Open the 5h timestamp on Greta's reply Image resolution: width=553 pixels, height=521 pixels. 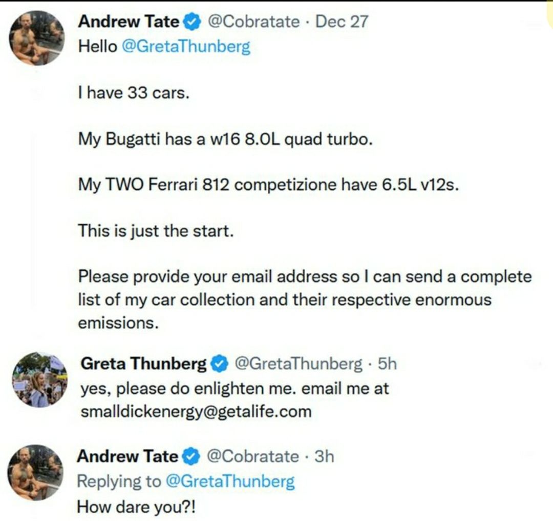pyautogui.click(x=387, y=364)
